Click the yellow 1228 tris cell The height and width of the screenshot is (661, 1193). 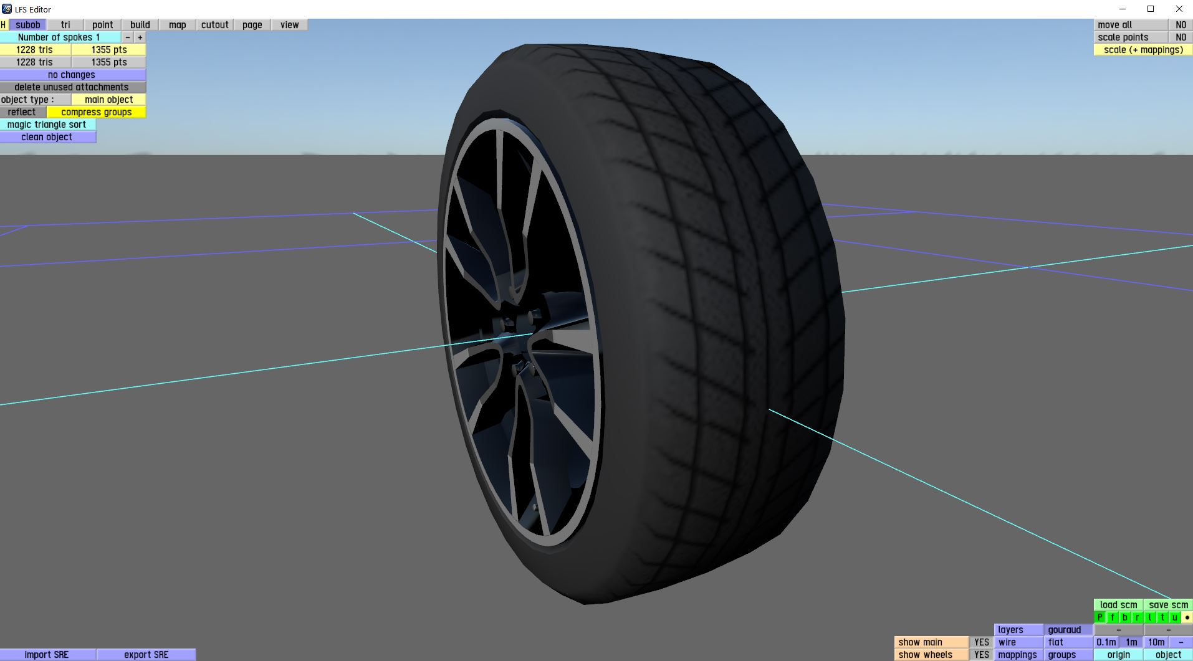[x=36, y=50]
